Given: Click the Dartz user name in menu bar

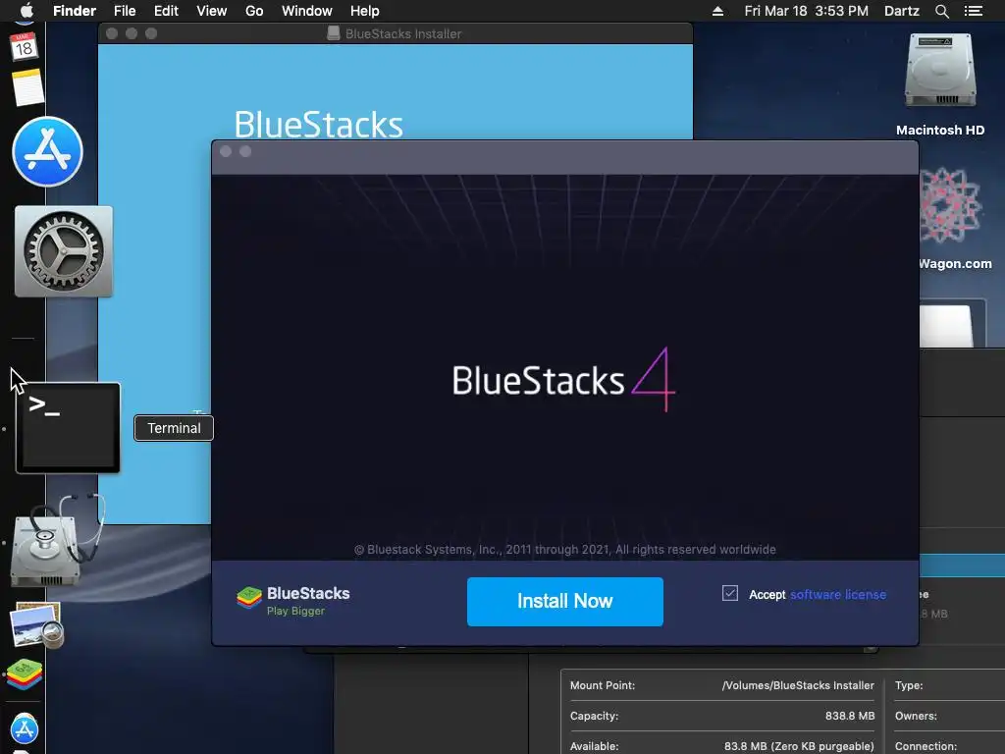Looking at the screenshot, I should click(x=901, y=11).
